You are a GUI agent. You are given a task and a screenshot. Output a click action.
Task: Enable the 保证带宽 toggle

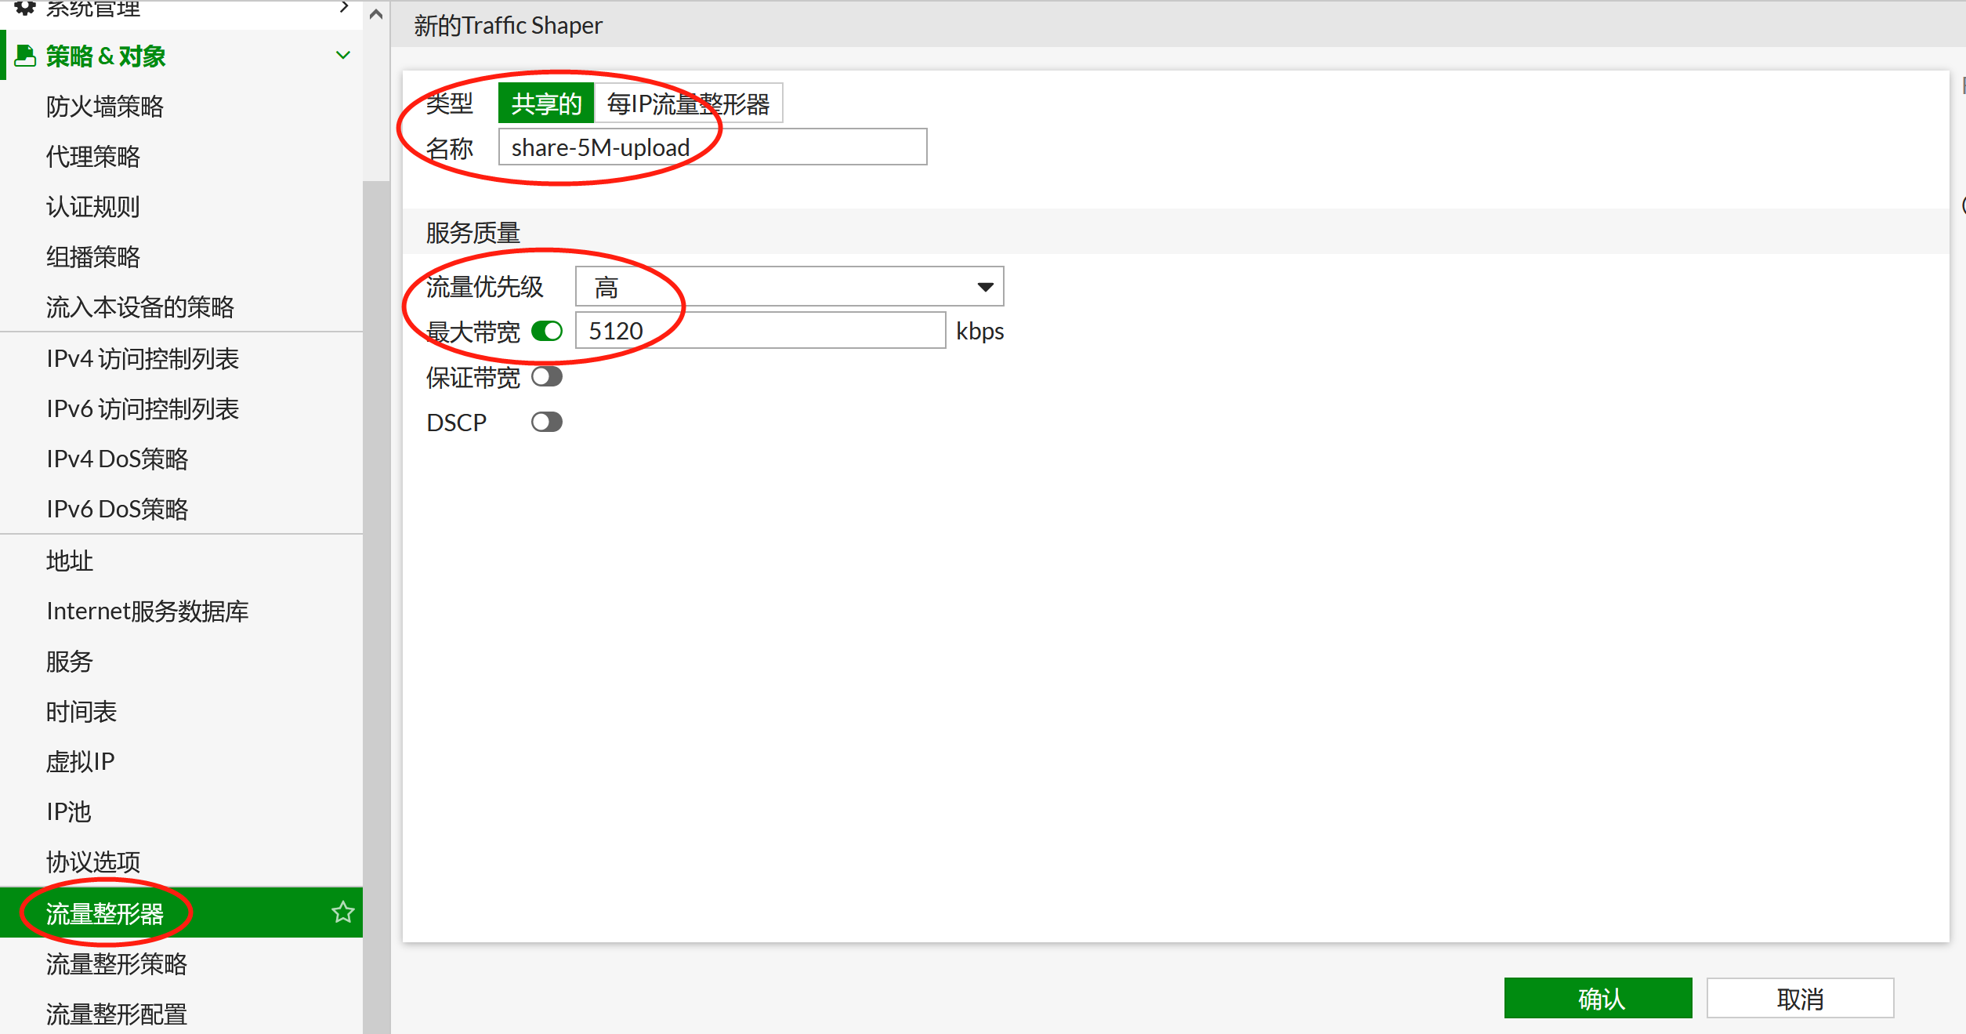547,377
